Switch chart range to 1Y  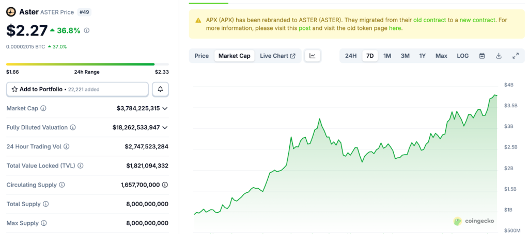[x=423, y=56]
